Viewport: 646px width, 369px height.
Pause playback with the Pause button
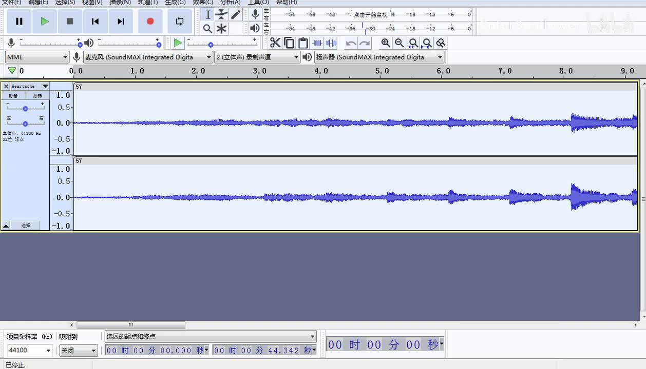click(x=19, y=22)
